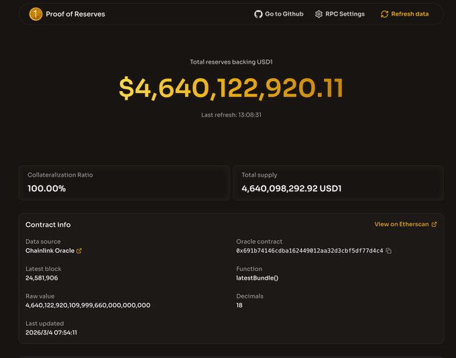Open View on Etherscan link
This screenshot has height=358, width=456.
[x=402, y=225]
